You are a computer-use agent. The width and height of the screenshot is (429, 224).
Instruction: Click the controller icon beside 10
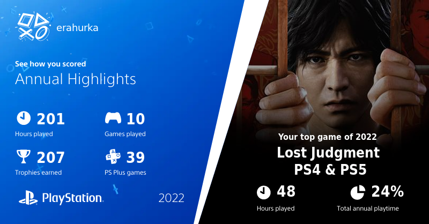point(113,118)
